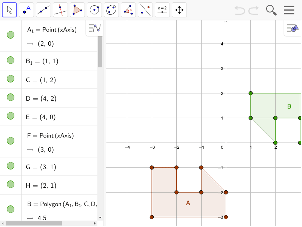302x227 pixels.
Task: Select the Polygon tool
Action: pos(77,10)
